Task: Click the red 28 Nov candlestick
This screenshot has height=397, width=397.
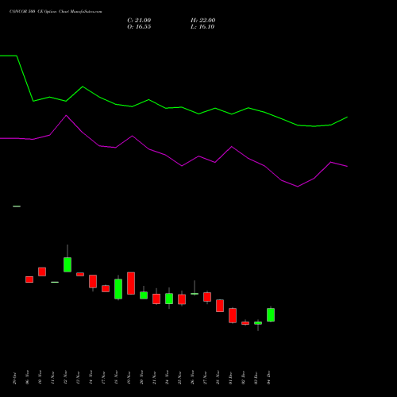Action: (x=220, y=306)
